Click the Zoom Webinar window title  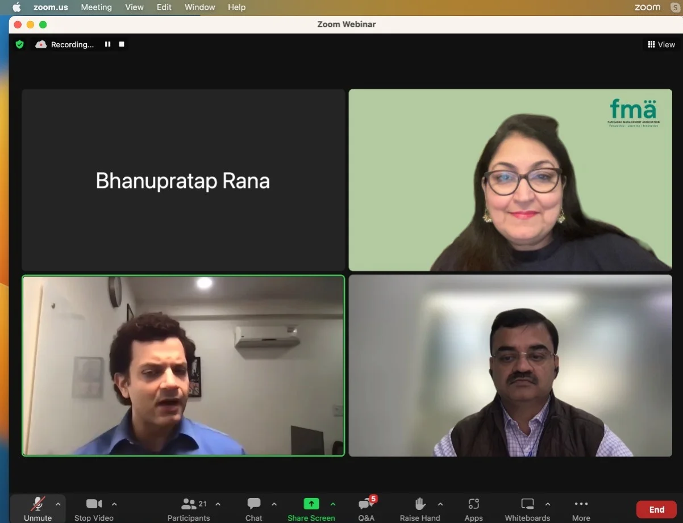(x=347, y=24)
